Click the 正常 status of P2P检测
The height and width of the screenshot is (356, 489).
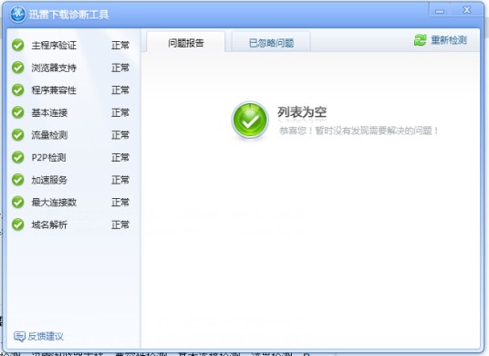120,158
